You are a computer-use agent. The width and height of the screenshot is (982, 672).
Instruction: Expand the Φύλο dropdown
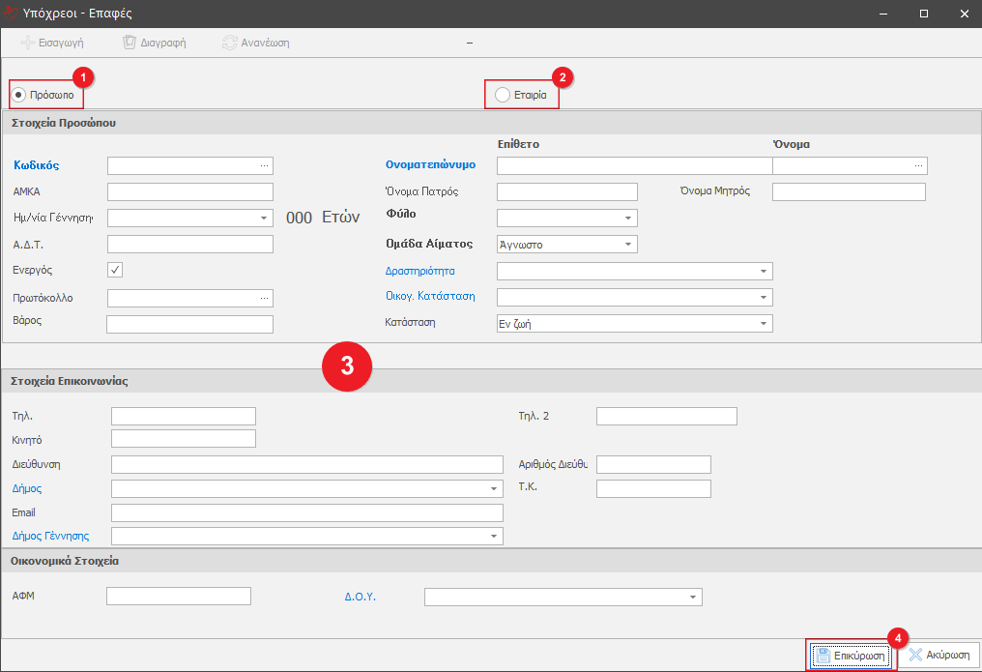coord(627,218)
